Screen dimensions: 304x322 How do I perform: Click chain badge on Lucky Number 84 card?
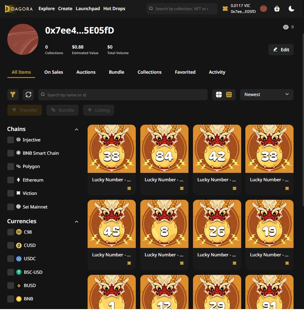click(181, 188)
